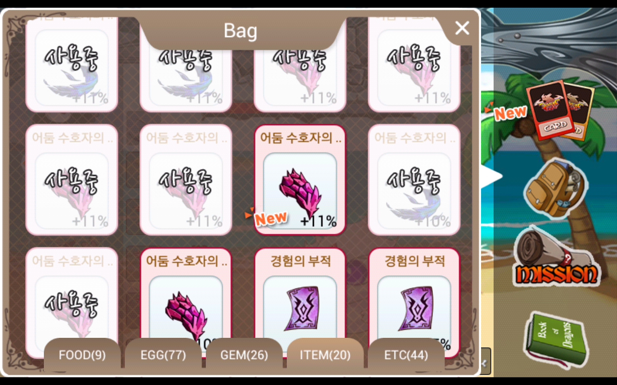Collapse the side menu with white arrow
The width and height of the screenshot is (617, 385).
[x=491, y=176]
